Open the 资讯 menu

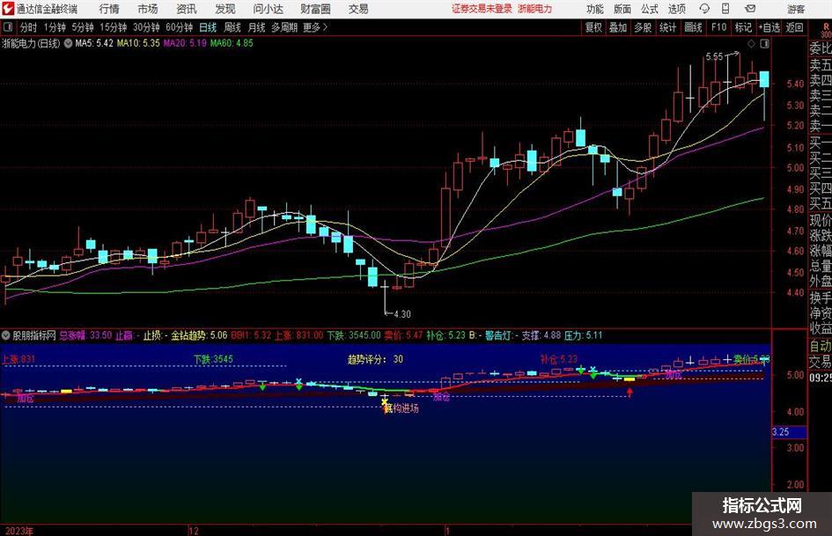[x=187, y=9]
